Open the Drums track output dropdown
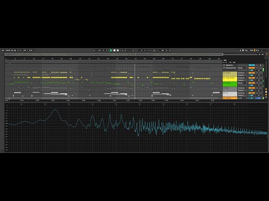This screenshot has width=269, height=201. pyautogui.click(x=243, y=73)
